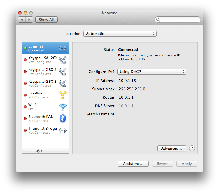Open help with the question mark button
The image size is (219, 194).
(192, 148)
